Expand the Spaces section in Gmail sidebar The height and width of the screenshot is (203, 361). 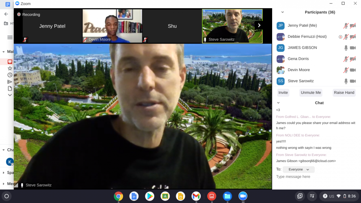pyautogui.click(x=4, y=173)
